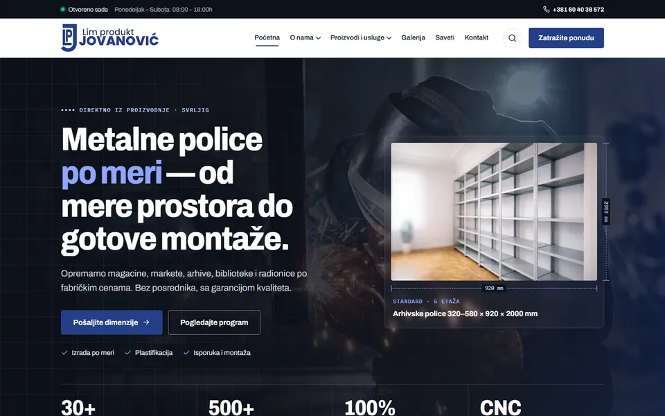This screenshot has width=665, height=416.
Task: Click the 'CNC' statistic
Action: pyautogui.click(x=500, y=408)
